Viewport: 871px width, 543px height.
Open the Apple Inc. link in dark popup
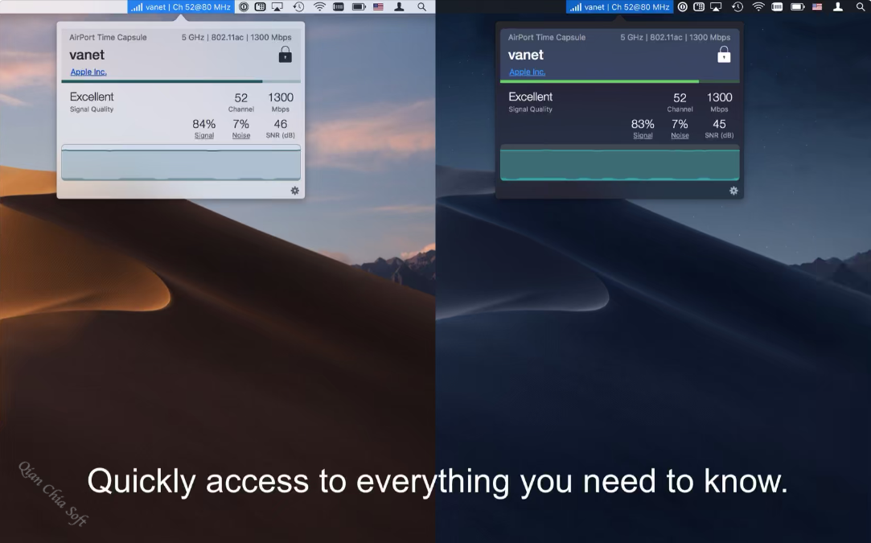(x=527, y=72)
